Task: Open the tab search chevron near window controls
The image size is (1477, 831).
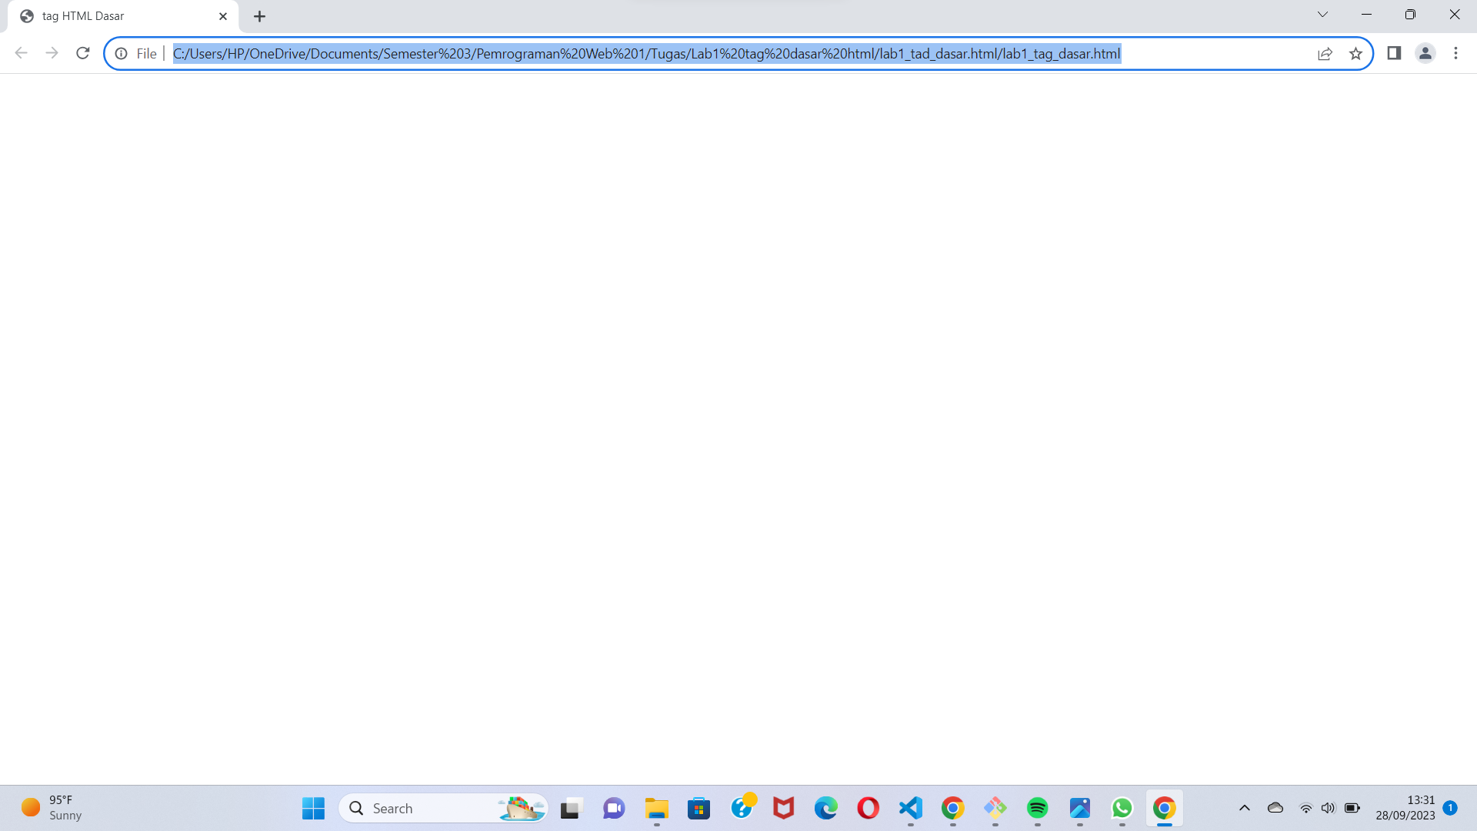Action: 1322,15
